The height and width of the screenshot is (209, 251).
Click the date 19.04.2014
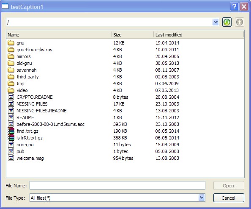coord(167,43)
